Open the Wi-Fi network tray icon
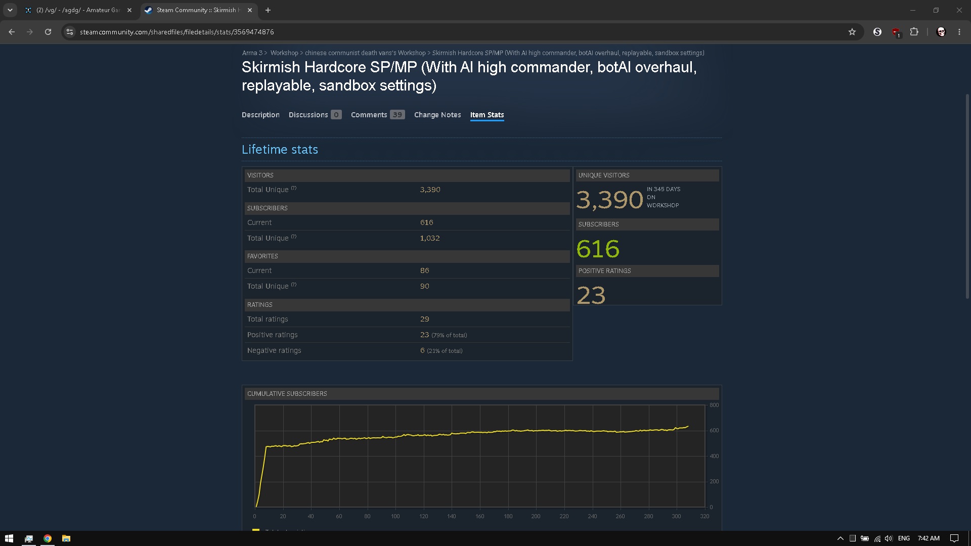Image resolution: width=971 pixels, height=546 pixels. [877, 538]
